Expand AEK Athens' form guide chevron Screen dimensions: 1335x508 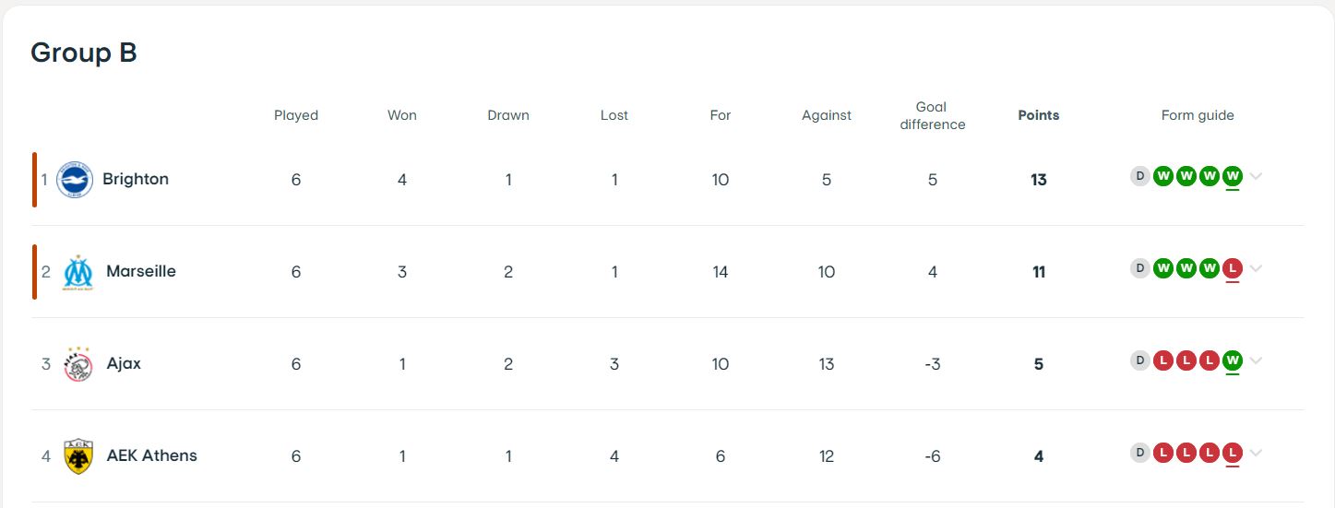click(x=1256, y=454)
